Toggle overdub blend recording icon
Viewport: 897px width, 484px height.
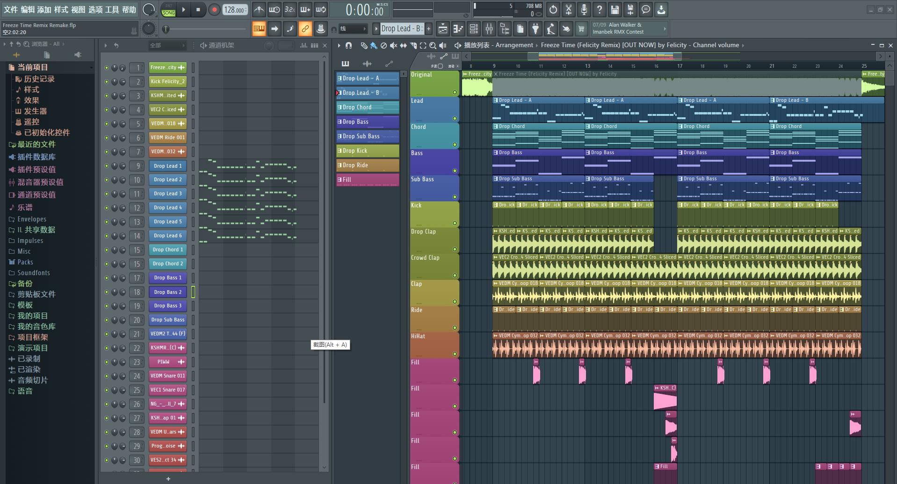pyautogui.click(x=305, y=9)
